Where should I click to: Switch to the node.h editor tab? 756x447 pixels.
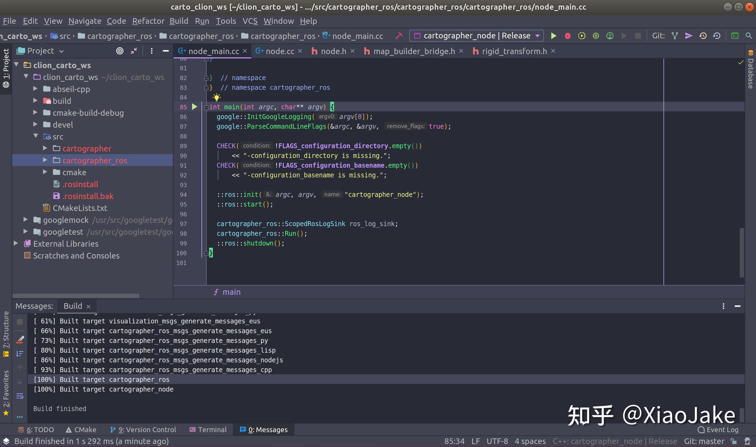[334, 51]
